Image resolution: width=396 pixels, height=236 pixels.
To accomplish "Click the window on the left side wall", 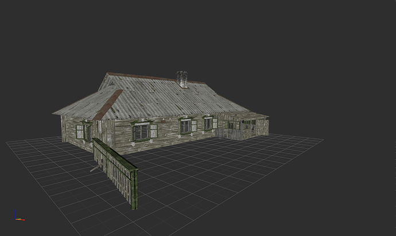I will [x=80, y=132].
